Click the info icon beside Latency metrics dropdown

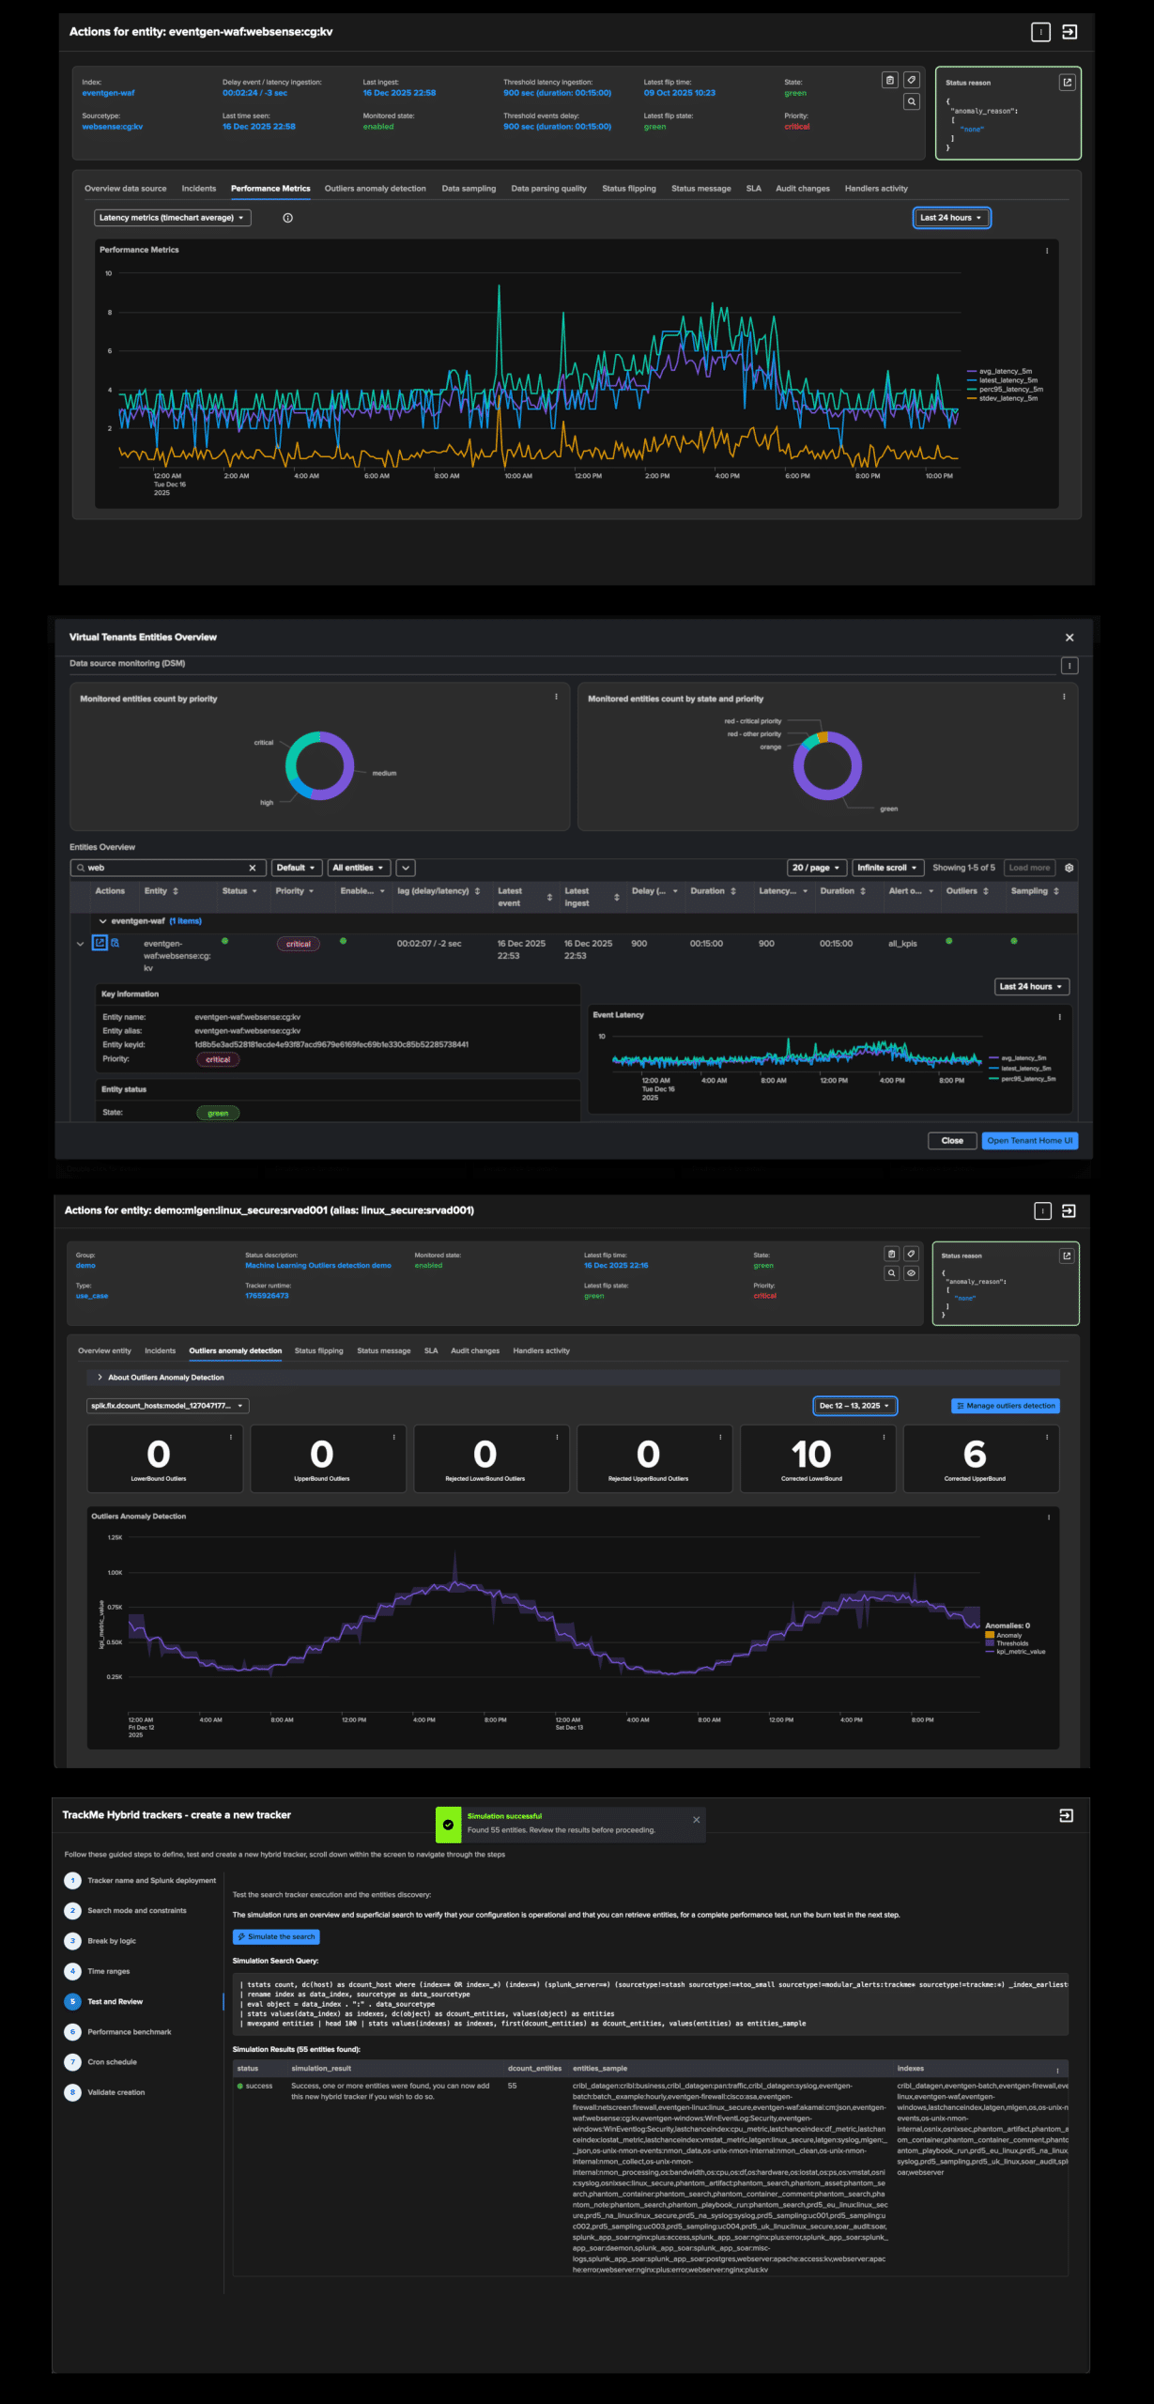[x=288, y=218]
